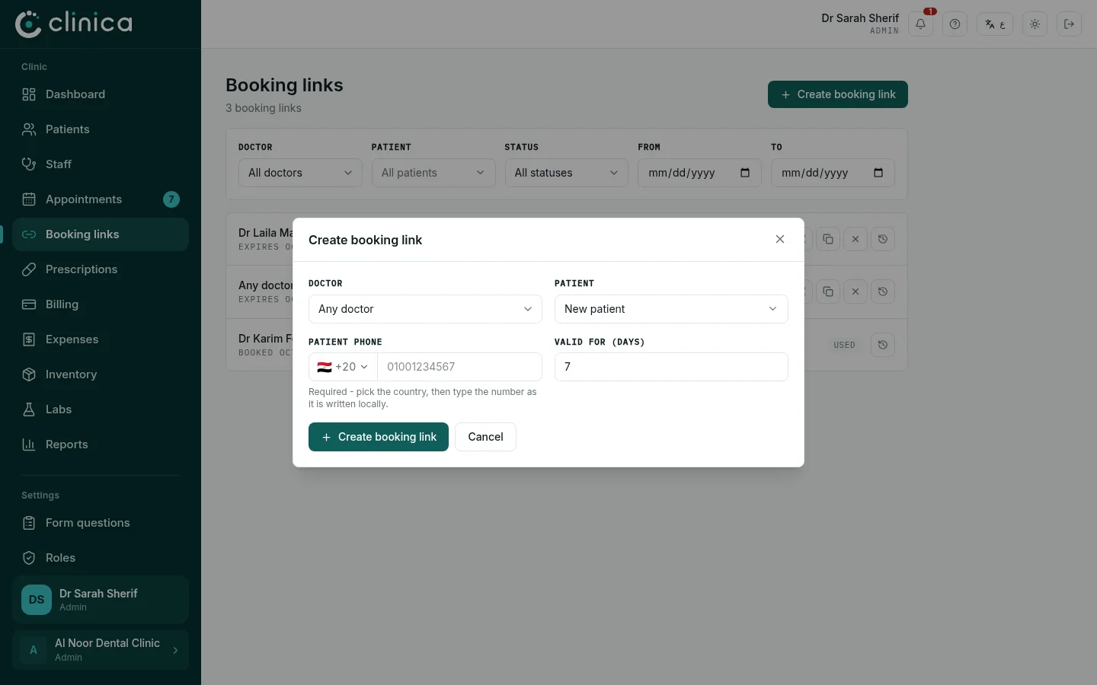Toggle the light/dark theme sun icon

1035,24
